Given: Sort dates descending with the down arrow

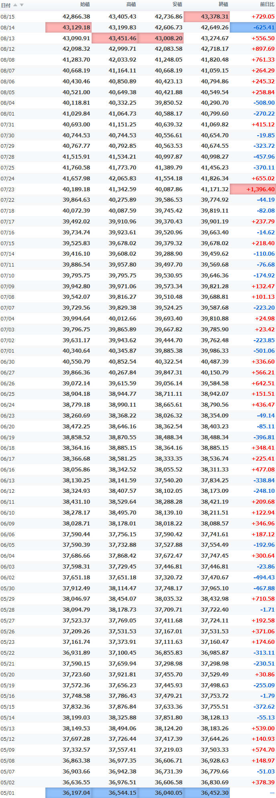Looking at the screenshot, I should click(22, 5).
